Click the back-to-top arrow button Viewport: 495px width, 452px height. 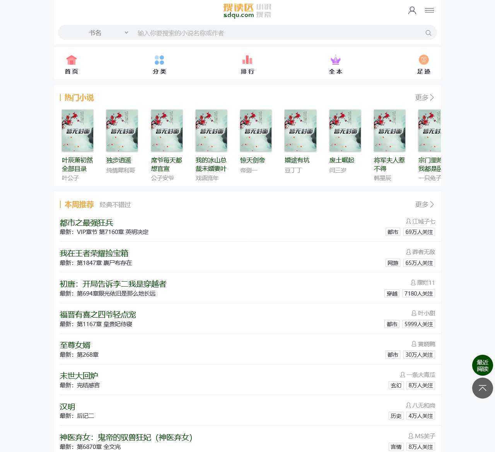coord(482,388)
